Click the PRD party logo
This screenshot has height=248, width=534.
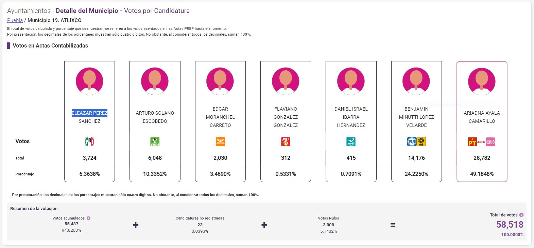(421, 141)
